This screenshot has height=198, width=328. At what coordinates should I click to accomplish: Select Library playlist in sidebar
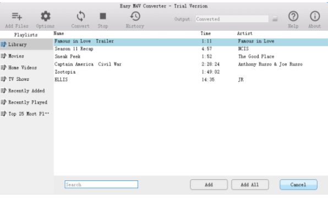pyautogui.click(x=26, y=45)
